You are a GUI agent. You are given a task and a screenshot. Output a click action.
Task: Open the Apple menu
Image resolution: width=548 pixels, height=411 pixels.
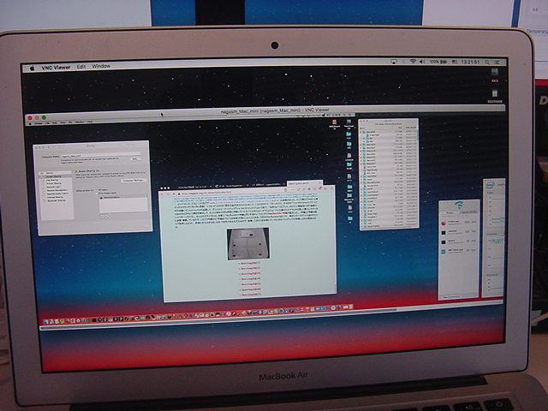pos(33,68)
